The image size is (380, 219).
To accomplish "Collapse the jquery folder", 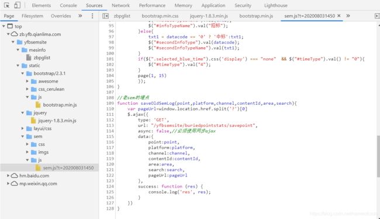I will (x=23, y=113).
